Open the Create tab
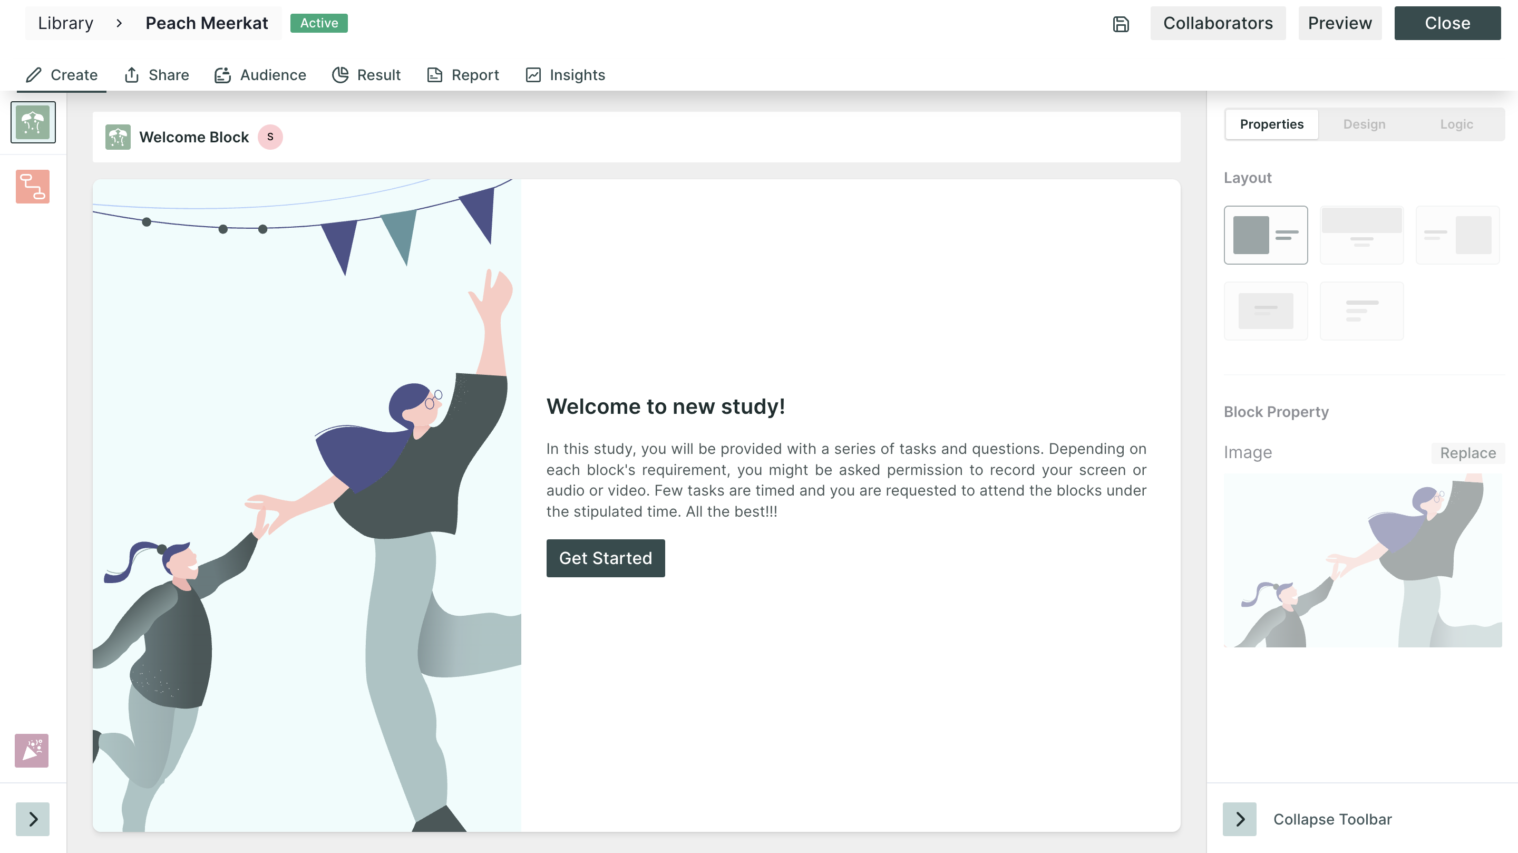Screen dimensions: 1518x853 click(62, 75)
